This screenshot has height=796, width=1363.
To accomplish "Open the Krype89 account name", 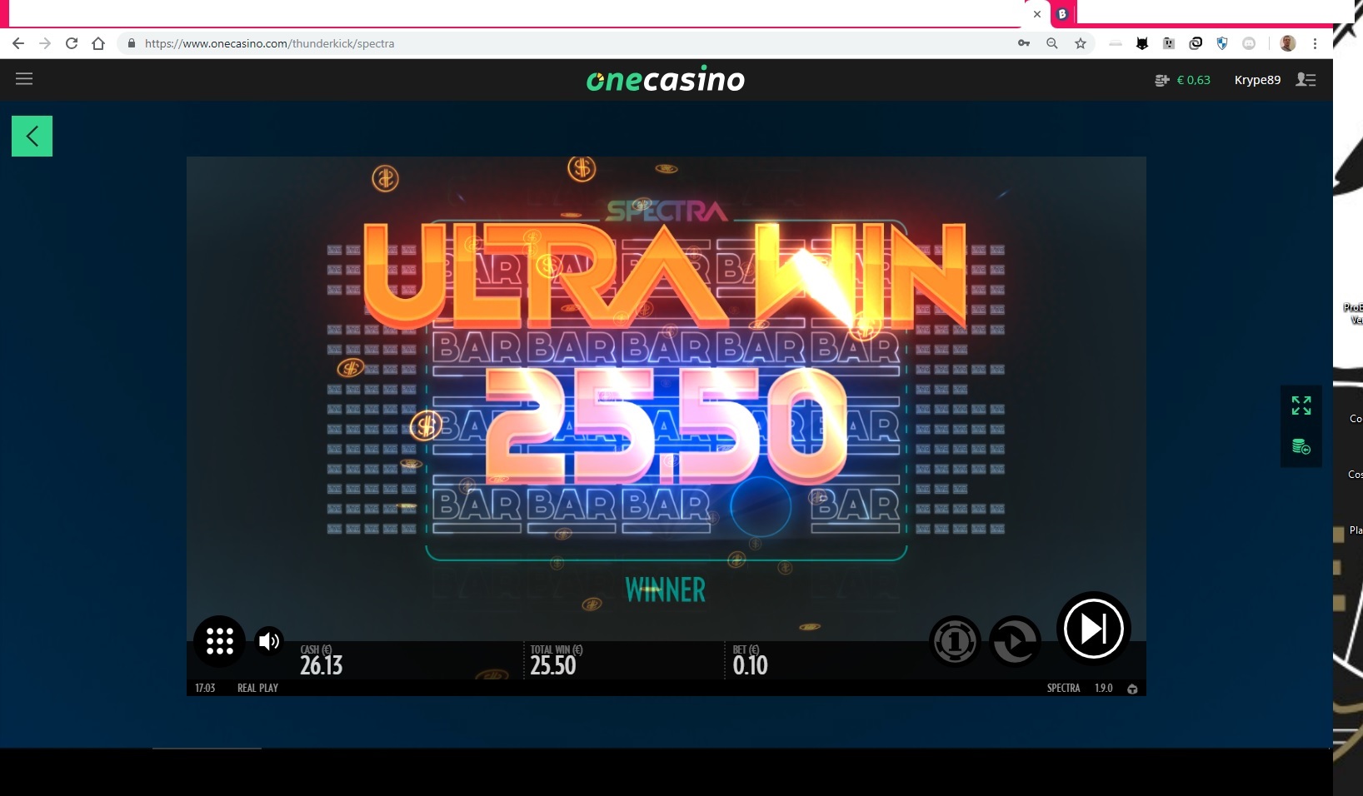I will 1257,80.
